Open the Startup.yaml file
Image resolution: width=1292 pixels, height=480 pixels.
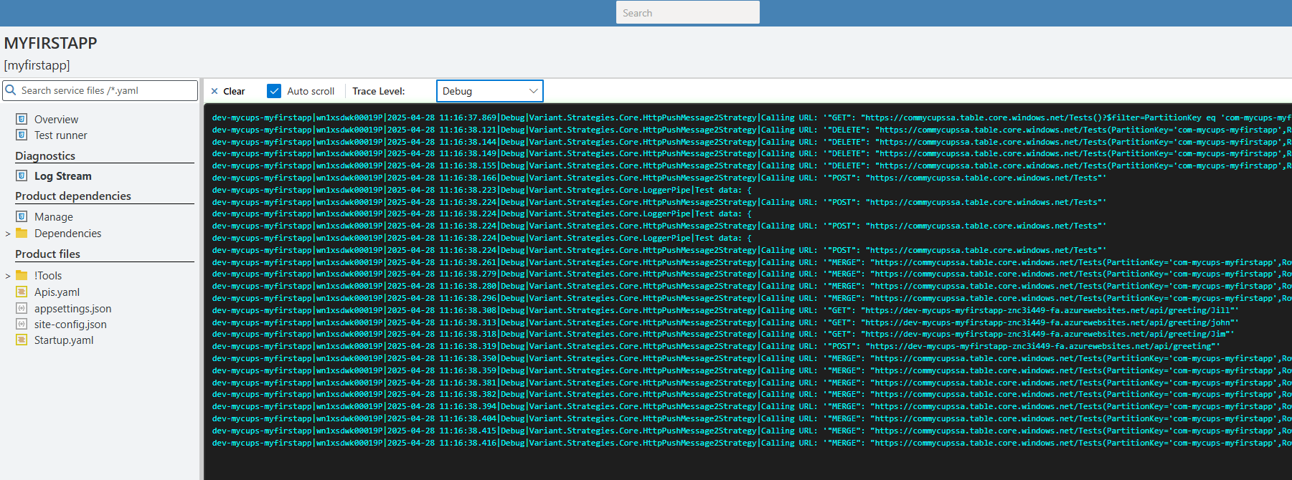pos(64,340)
